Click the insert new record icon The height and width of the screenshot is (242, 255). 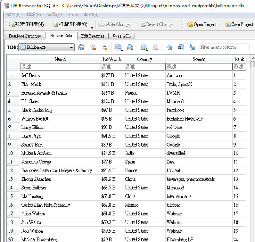[x=144, y=48]
